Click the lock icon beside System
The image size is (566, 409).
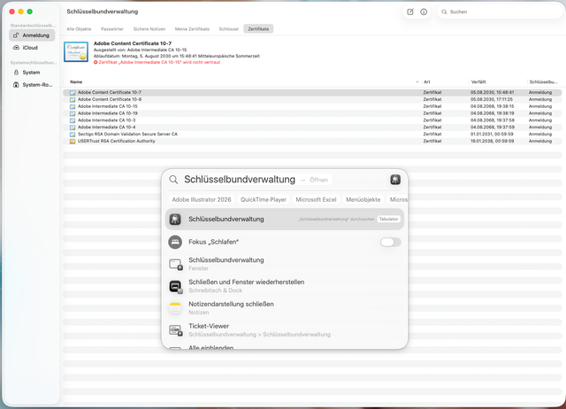coord(16,73)
